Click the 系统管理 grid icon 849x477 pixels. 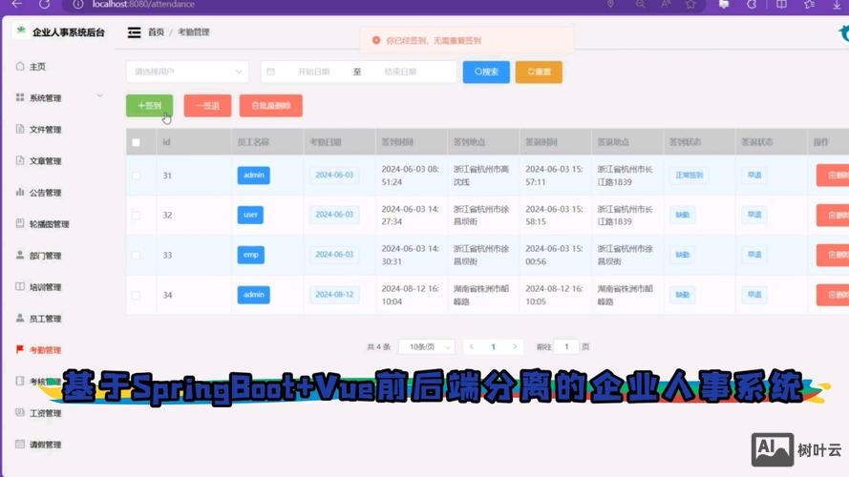[20, 97]
